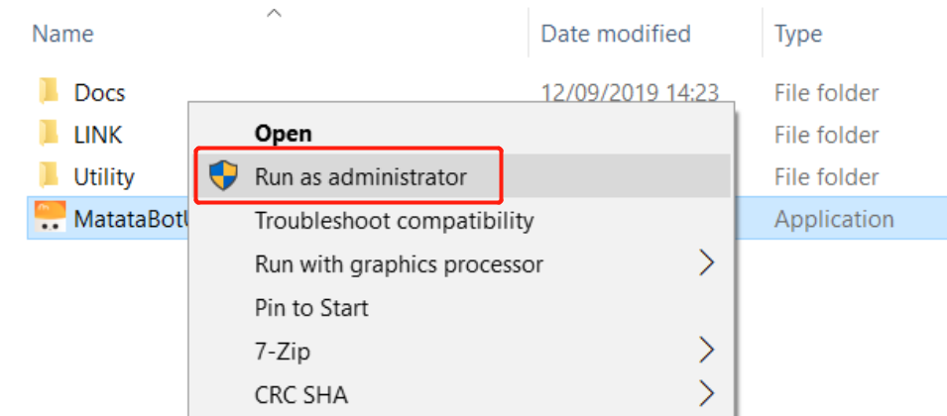Image resolution: width=947 pixels, height=416 pixels.
Task: Expand Run with graphics processor submenu arrow
Action: (706, 263)
